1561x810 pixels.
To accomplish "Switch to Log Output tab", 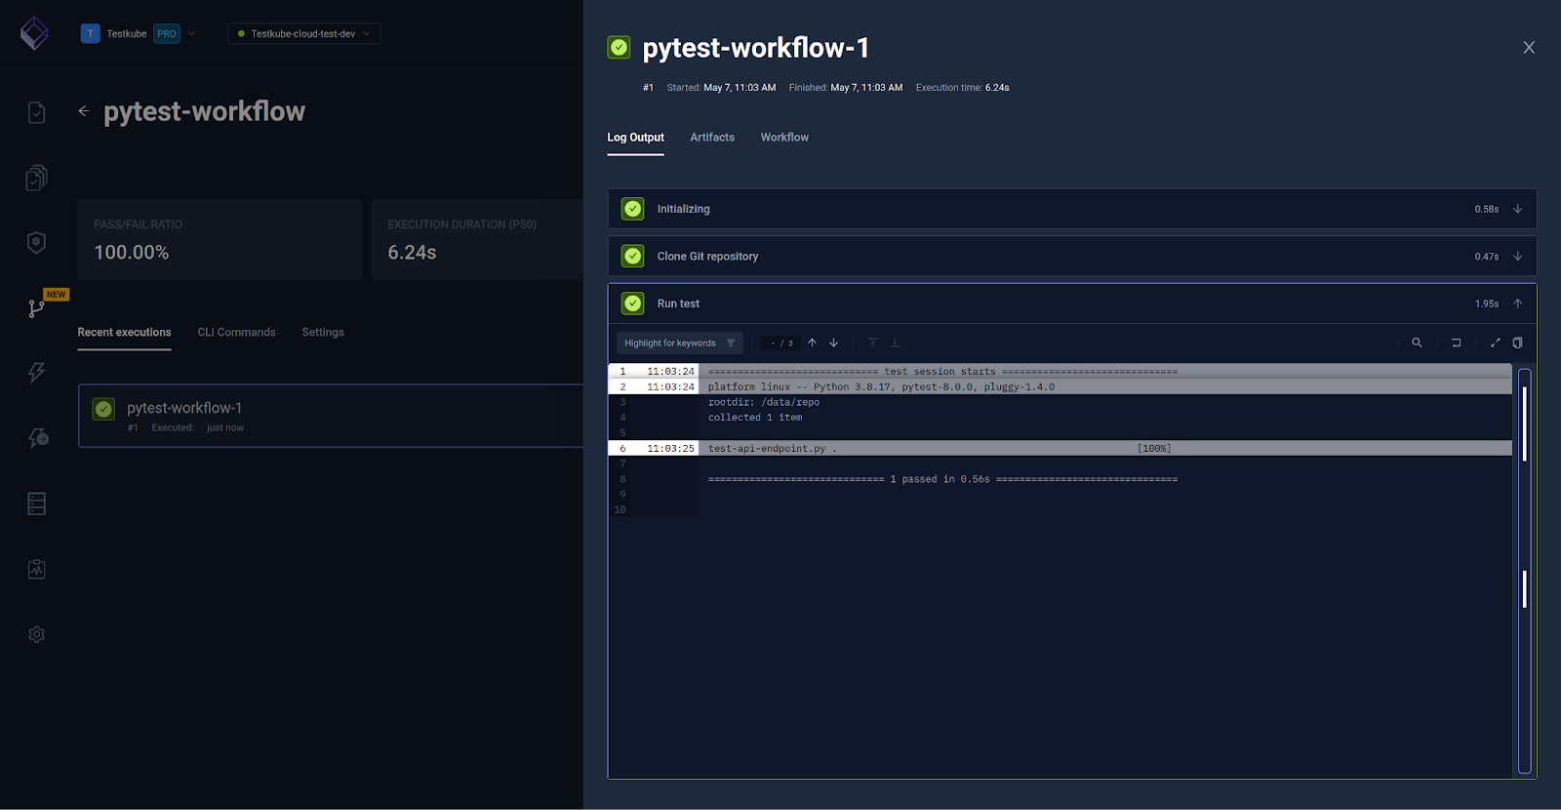I will 635,138.
